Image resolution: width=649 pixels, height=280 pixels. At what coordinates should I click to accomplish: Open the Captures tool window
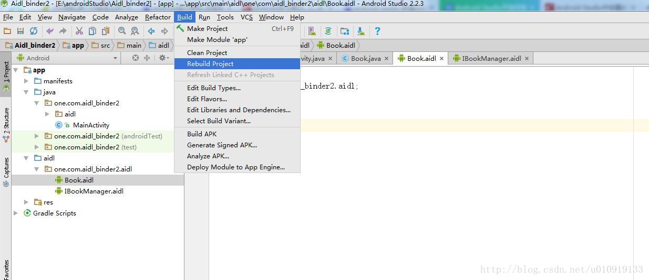pyautogui.click(x=6, y=172)
